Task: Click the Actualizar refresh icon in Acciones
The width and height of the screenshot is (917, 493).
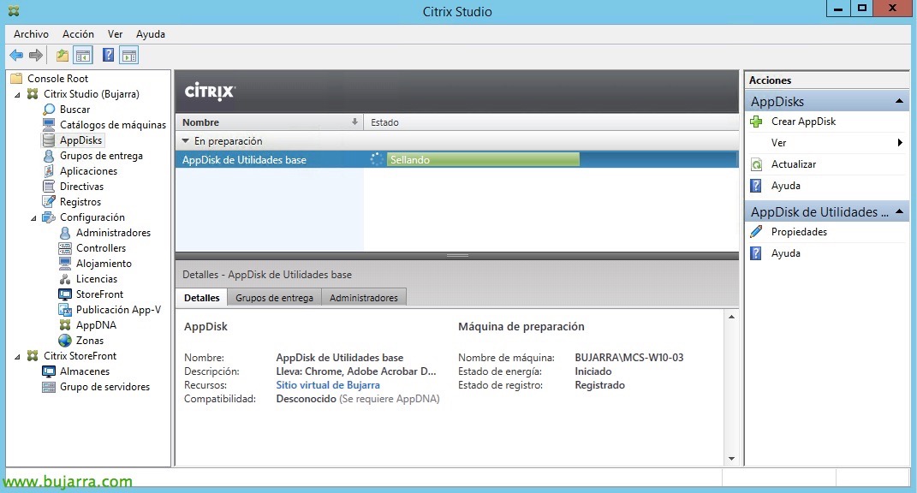Action: tap(756, 164)
